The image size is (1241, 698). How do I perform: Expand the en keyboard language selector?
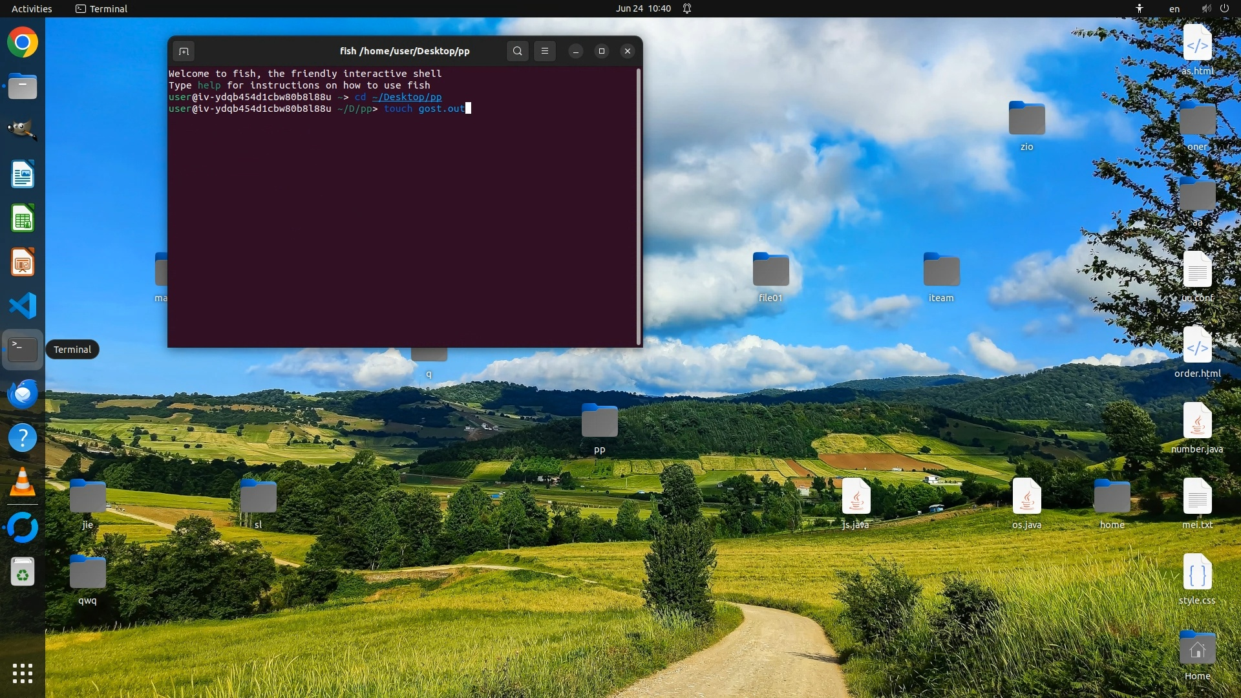click(1174, 8)
